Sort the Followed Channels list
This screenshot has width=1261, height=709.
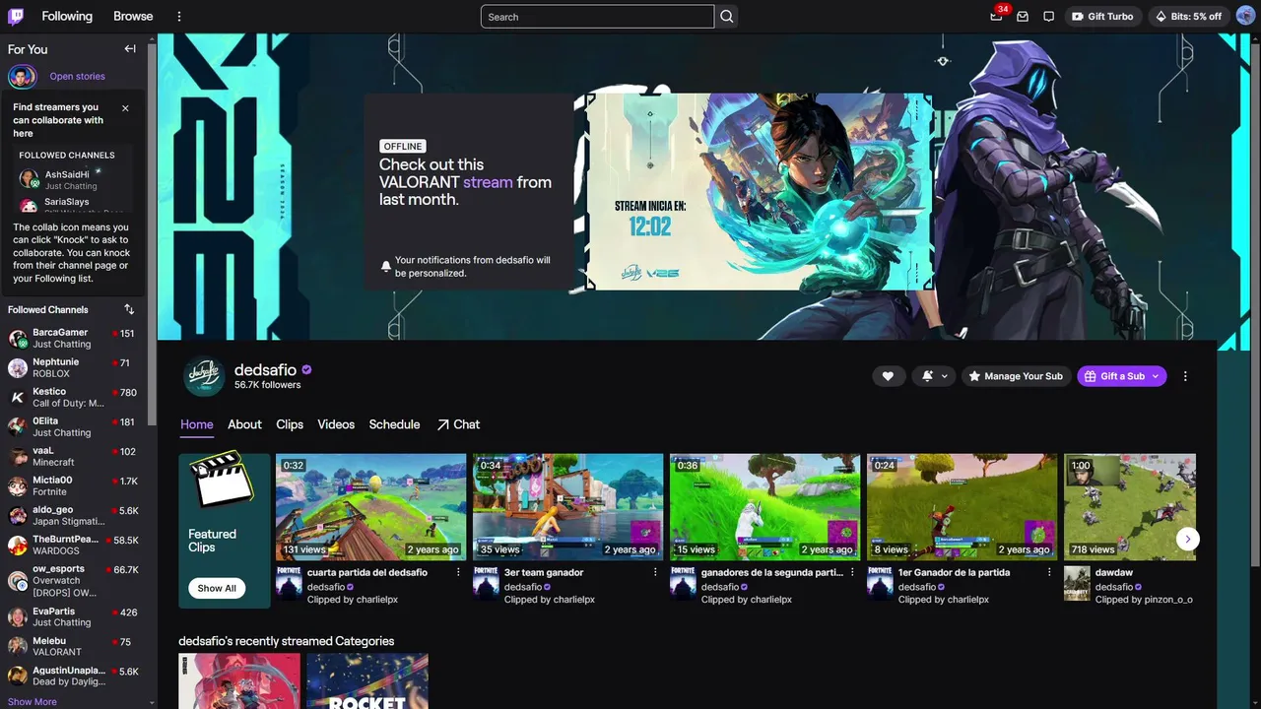pyautogui.click(x=129, y=309)
